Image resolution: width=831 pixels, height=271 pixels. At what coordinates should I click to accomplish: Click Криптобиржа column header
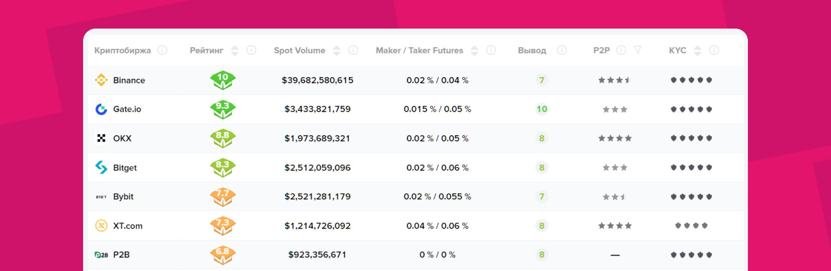pyautogui.click(x=123, y=50)
